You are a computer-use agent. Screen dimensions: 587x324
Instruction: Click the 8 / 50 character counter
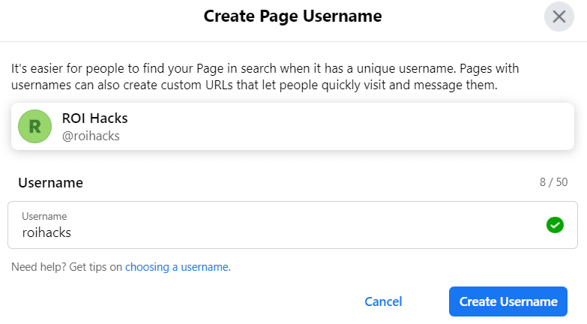pos(554,182)
